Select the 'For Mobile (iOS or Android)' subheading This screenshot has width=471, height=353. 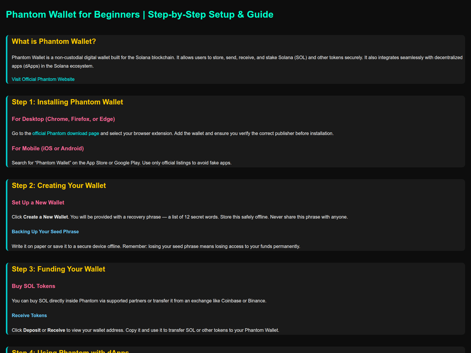(x=48, y=149)
